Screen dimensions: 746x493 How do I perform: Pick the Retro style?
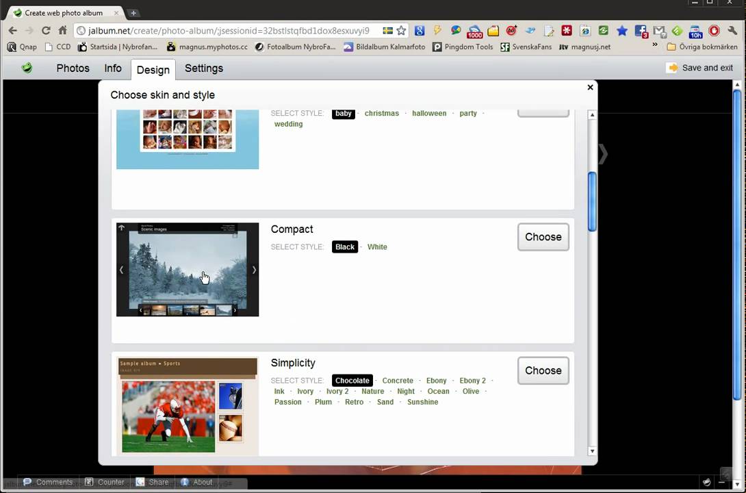354,402
